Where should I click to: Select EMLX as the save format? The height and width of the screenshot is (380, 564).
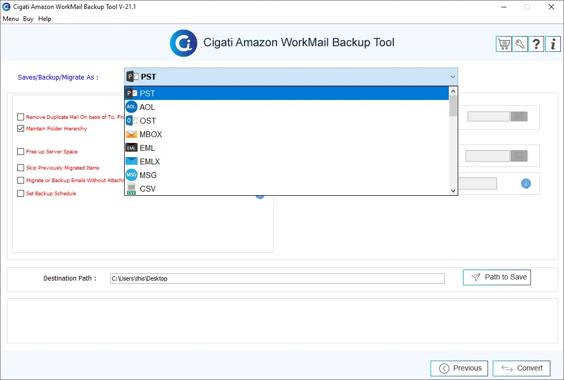[x=286, y=161]
